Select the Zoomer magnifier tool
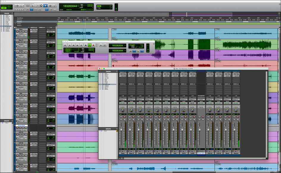The width and height of the screenshot is (281, 173). click(32, 6)
